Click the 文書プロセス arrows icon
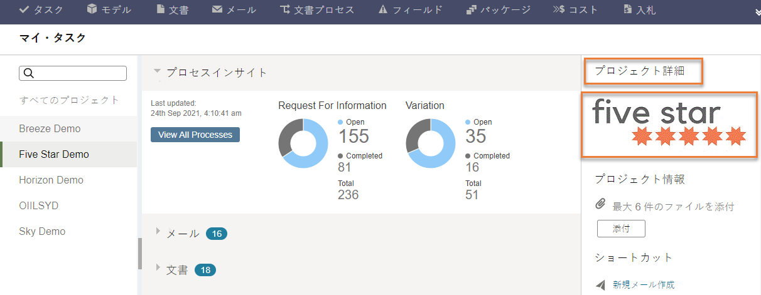This screenshot has width=761, height=295. [x=285, y=9]
